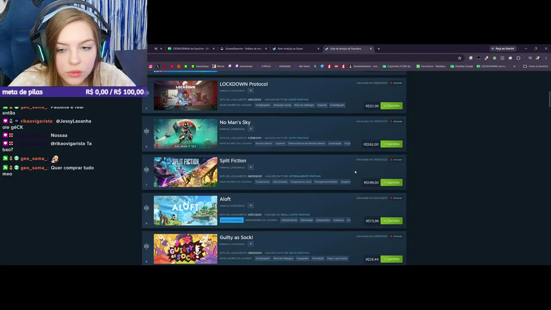Image resolution: width=551 pixels, height=310 pixels.
Task: Grab the reorder handle for Split Fiction
Action: [x=146, y=170]
